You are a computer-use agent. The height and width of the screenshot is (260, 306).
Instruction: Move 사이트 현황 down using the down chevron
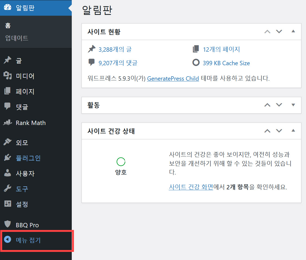click(279, 32)
